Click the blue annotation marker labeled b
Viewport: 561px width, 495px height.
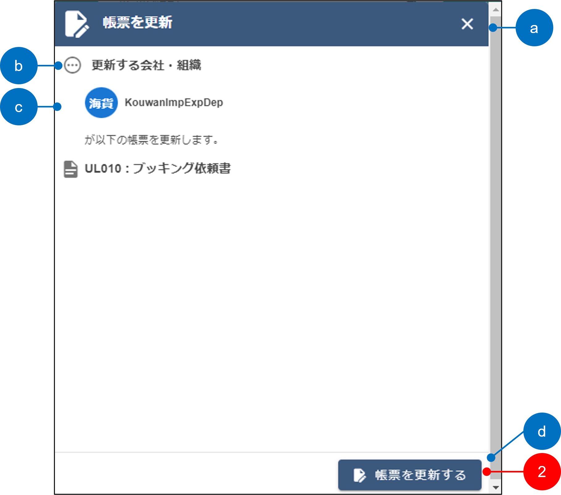pyautogui.click(x=19, y=65)
